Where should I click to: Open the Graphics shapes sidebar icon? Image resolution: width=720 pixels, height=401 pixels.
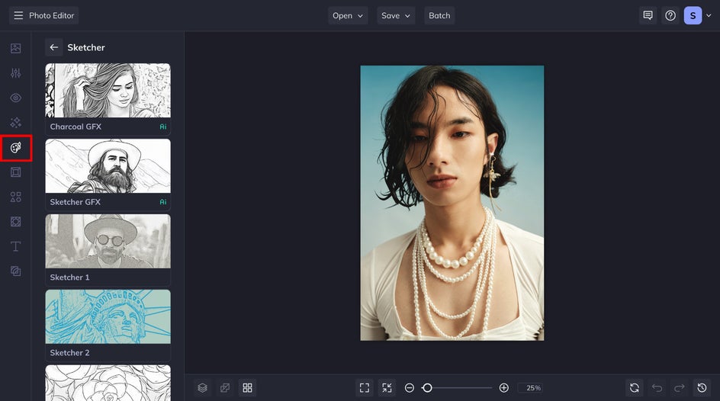[x=15, y=197]
